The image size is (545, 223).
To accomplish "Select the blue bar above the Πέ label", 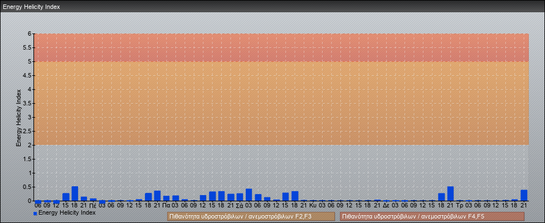I will coord(93,200).
